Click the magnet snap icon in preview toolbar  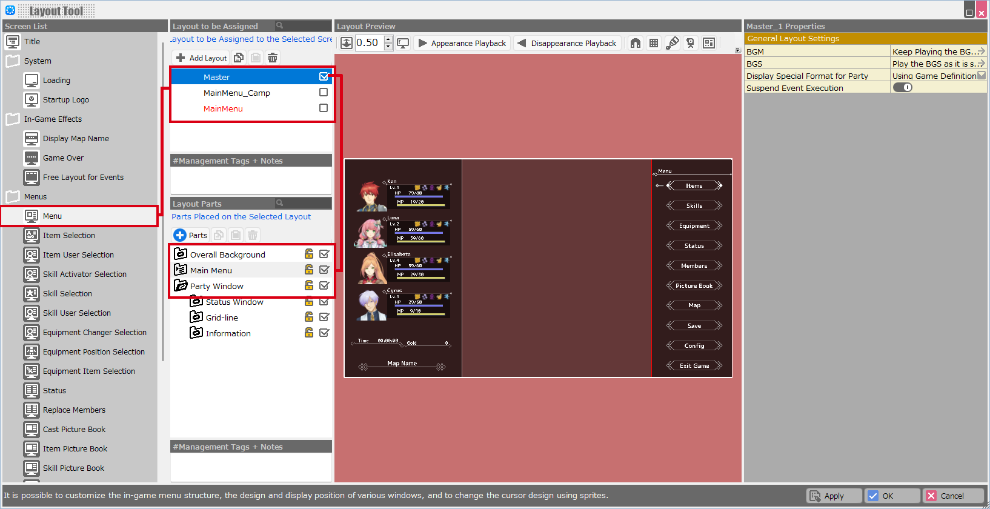[635, 43]
